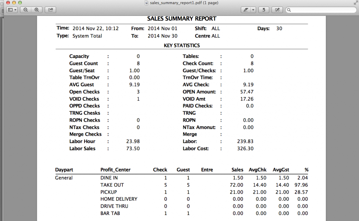
Task: Select the Highlight tool
Action: coord(245,9)
